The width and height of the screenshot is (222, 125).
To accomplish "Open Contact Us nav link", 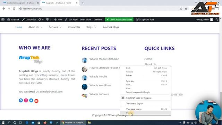I will (74, 27).
